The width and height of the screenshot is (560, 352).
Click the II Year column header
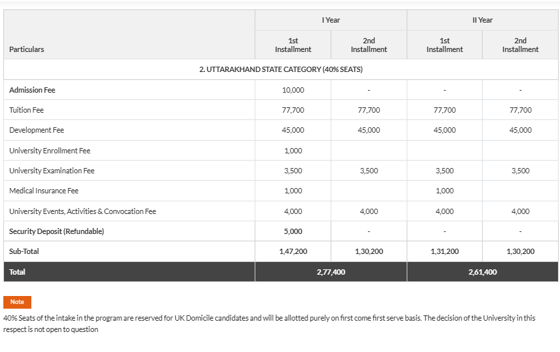coord(482,20)
